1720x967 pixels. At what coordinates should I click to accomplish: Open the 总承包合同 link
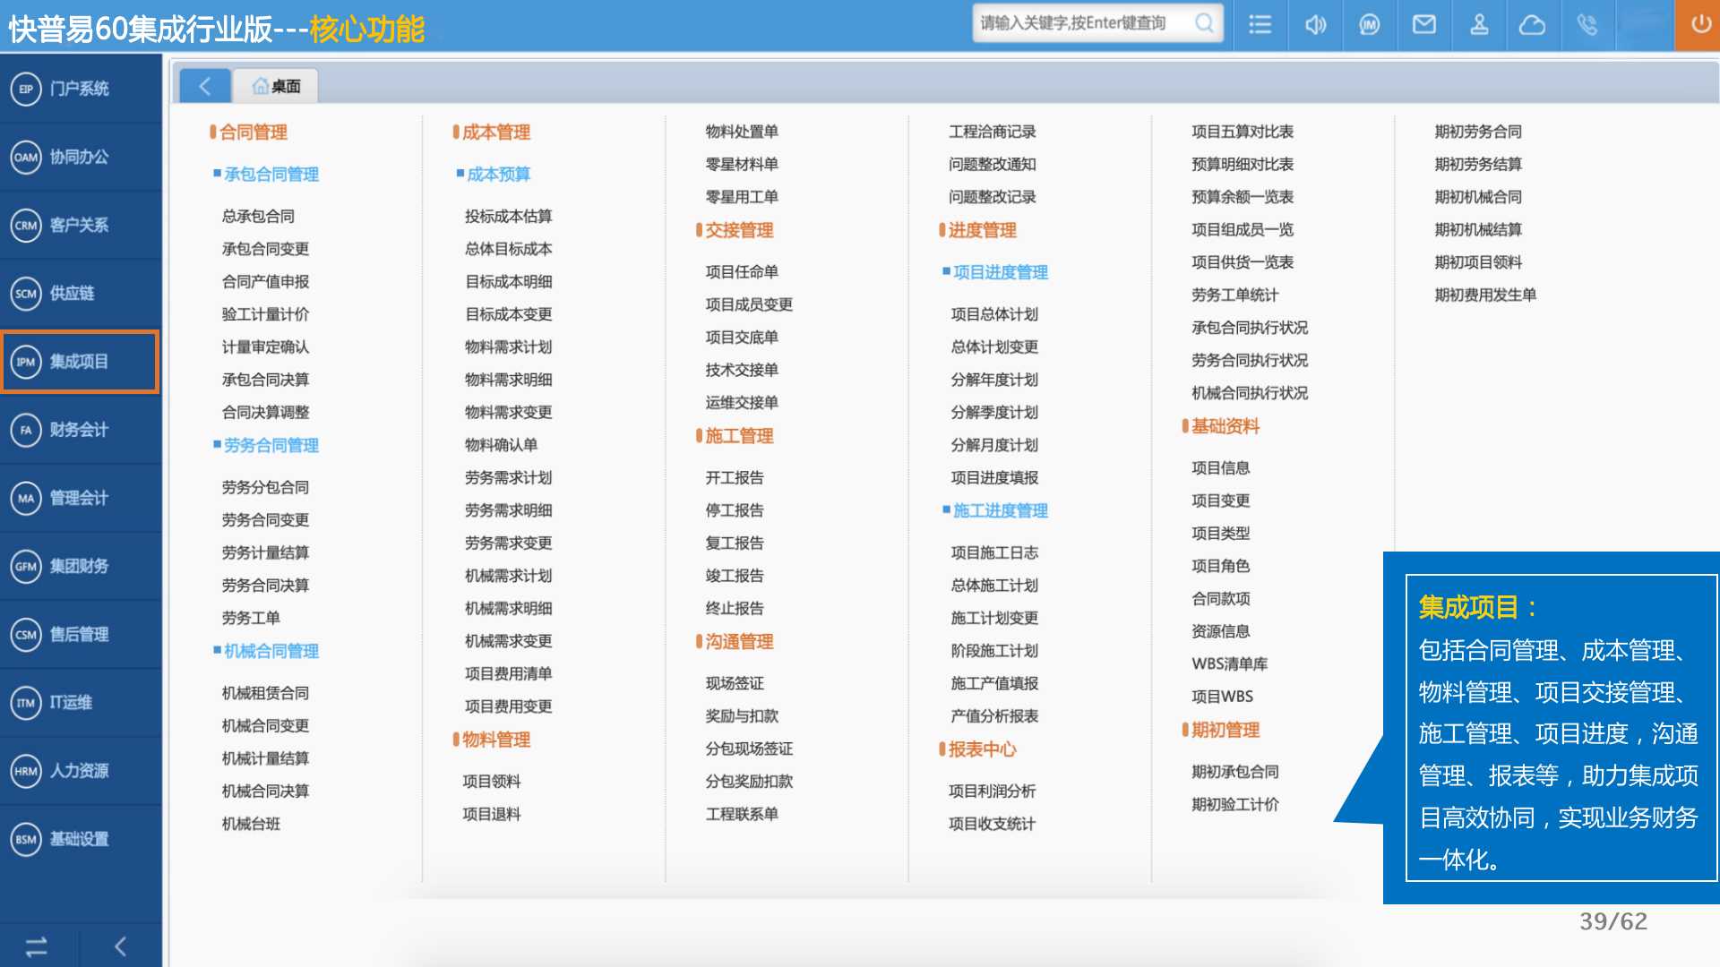(258, 216)
